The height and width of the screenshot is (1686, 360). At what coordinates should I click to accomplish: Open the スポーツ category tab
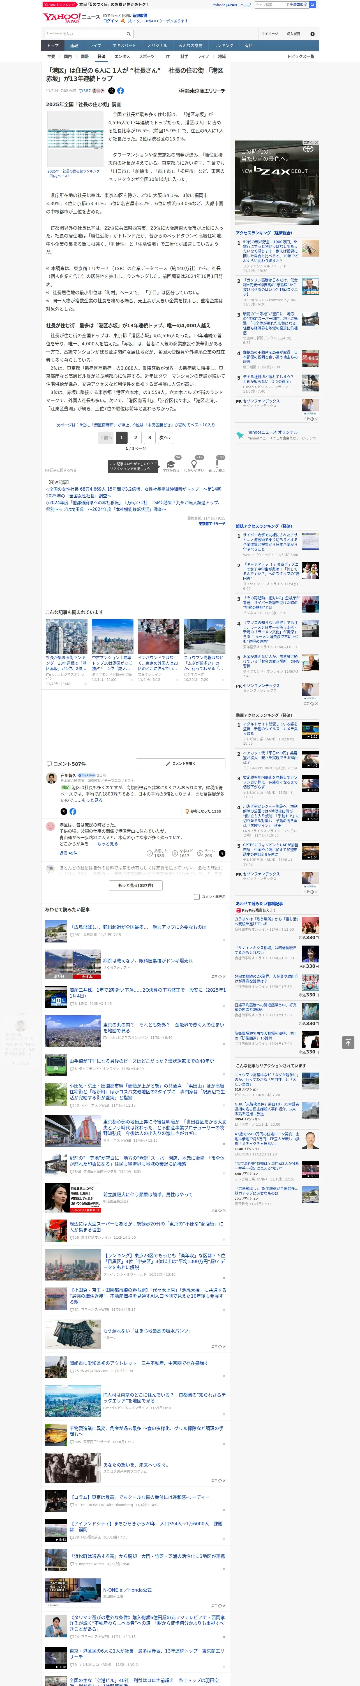[147, 56]
